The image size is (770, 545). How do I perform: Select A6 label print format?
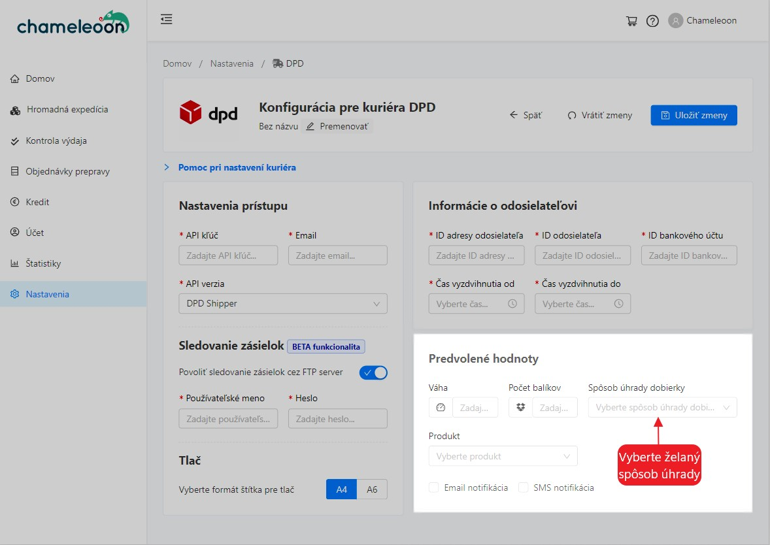372,489
